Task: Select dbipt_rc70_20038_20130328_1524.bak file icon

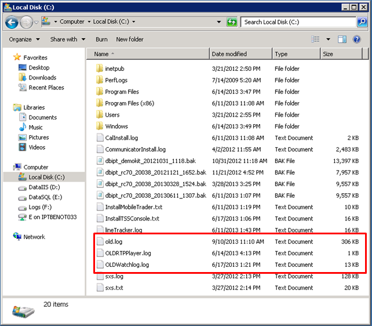Action: tap(100, 184)
